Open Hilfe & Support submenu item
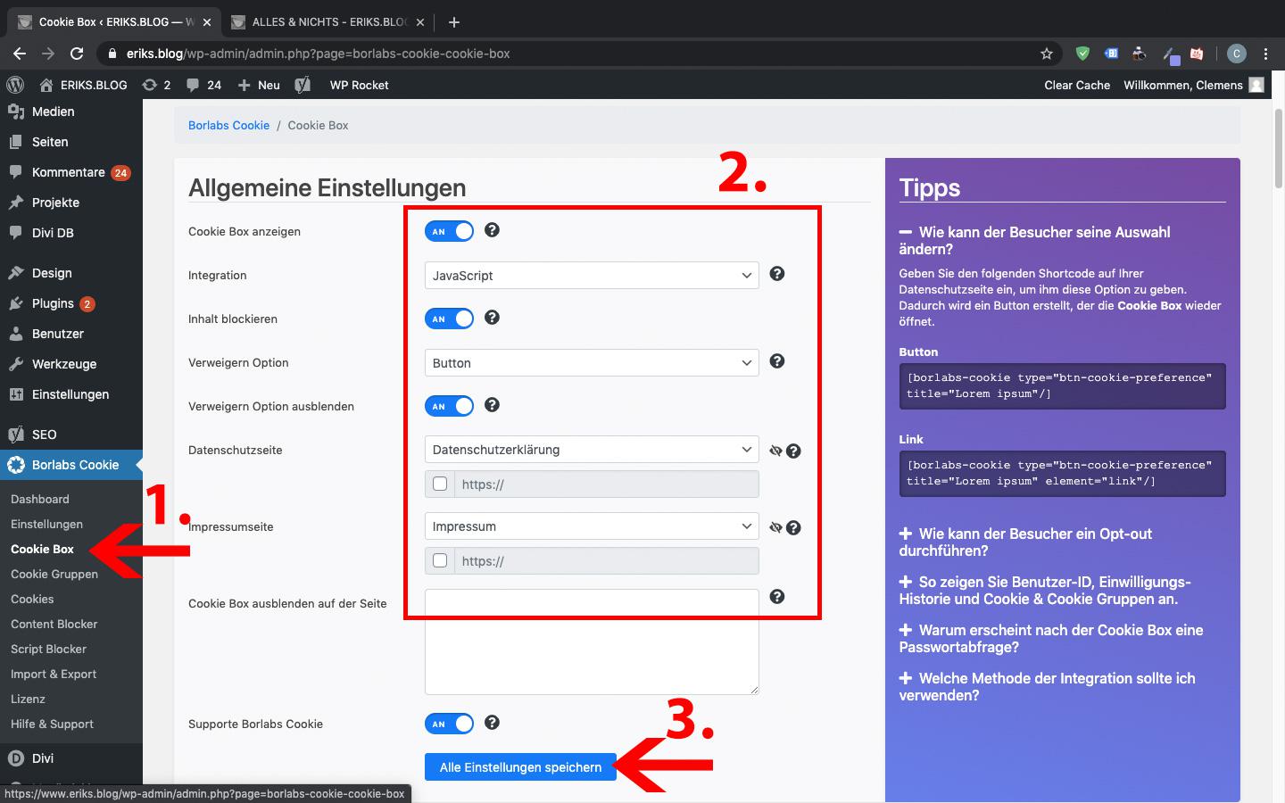The width and height of the screenshot is (1285, 803). tap(52, 724)
